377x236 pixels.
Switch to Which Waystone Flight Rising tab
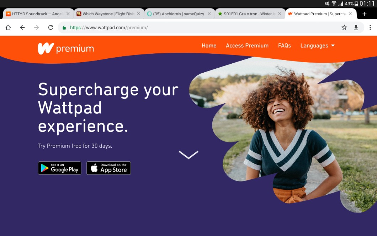point(108,14)
